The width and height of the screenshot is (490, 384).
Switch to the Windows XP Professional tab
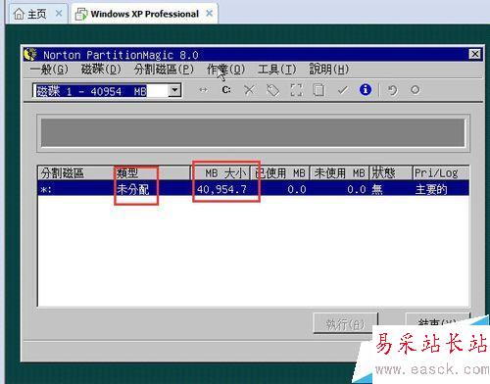coord(144,14)
